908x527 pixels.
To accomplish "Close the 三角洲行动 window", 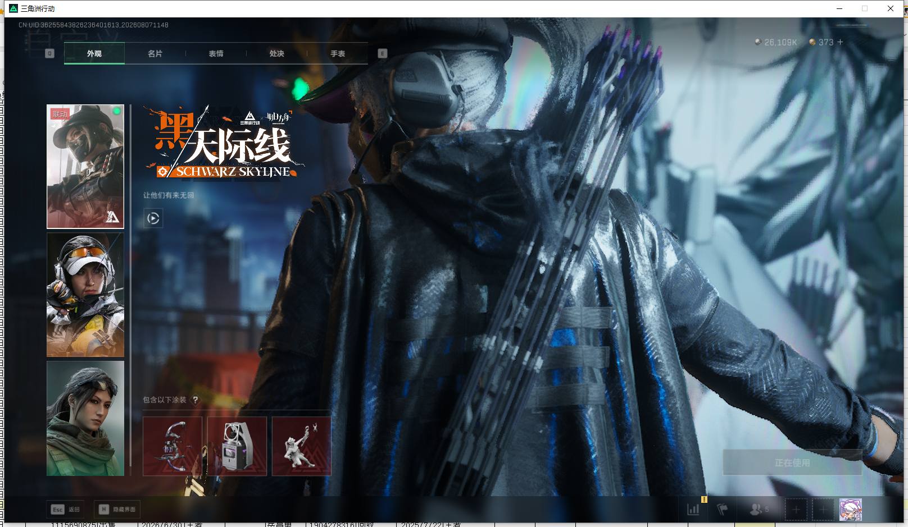I will 891,8.
